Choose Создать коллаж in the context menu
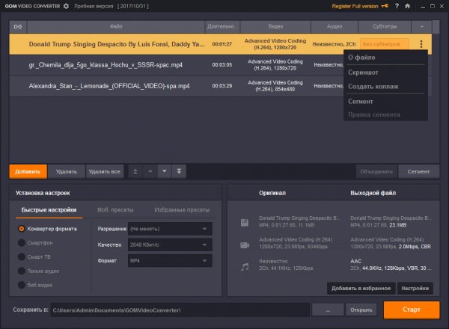 point(385,87)
